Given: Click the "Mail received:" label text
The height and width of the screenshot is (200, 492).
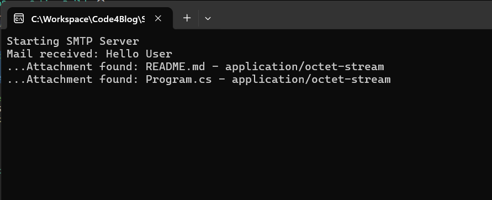Looking at the screenshot, I should 53,54.
